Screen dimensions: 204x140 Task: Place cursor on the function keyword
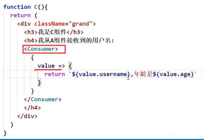(x=17, y=7)
